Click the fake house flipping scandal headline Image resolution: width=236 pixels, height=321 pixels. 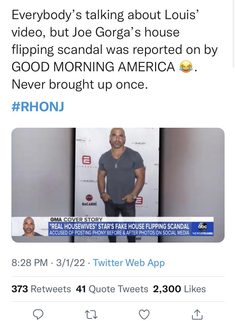pos(119,226)
